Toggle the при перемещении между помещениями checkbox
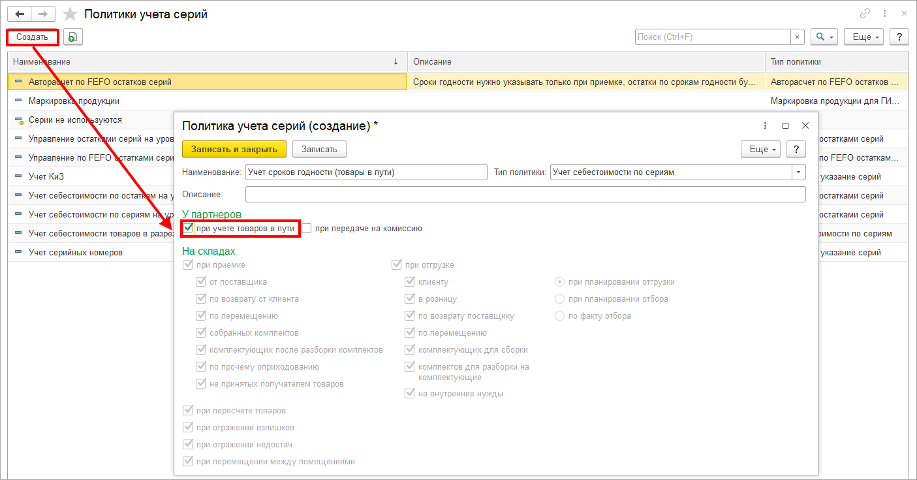 tap(189, 462)
